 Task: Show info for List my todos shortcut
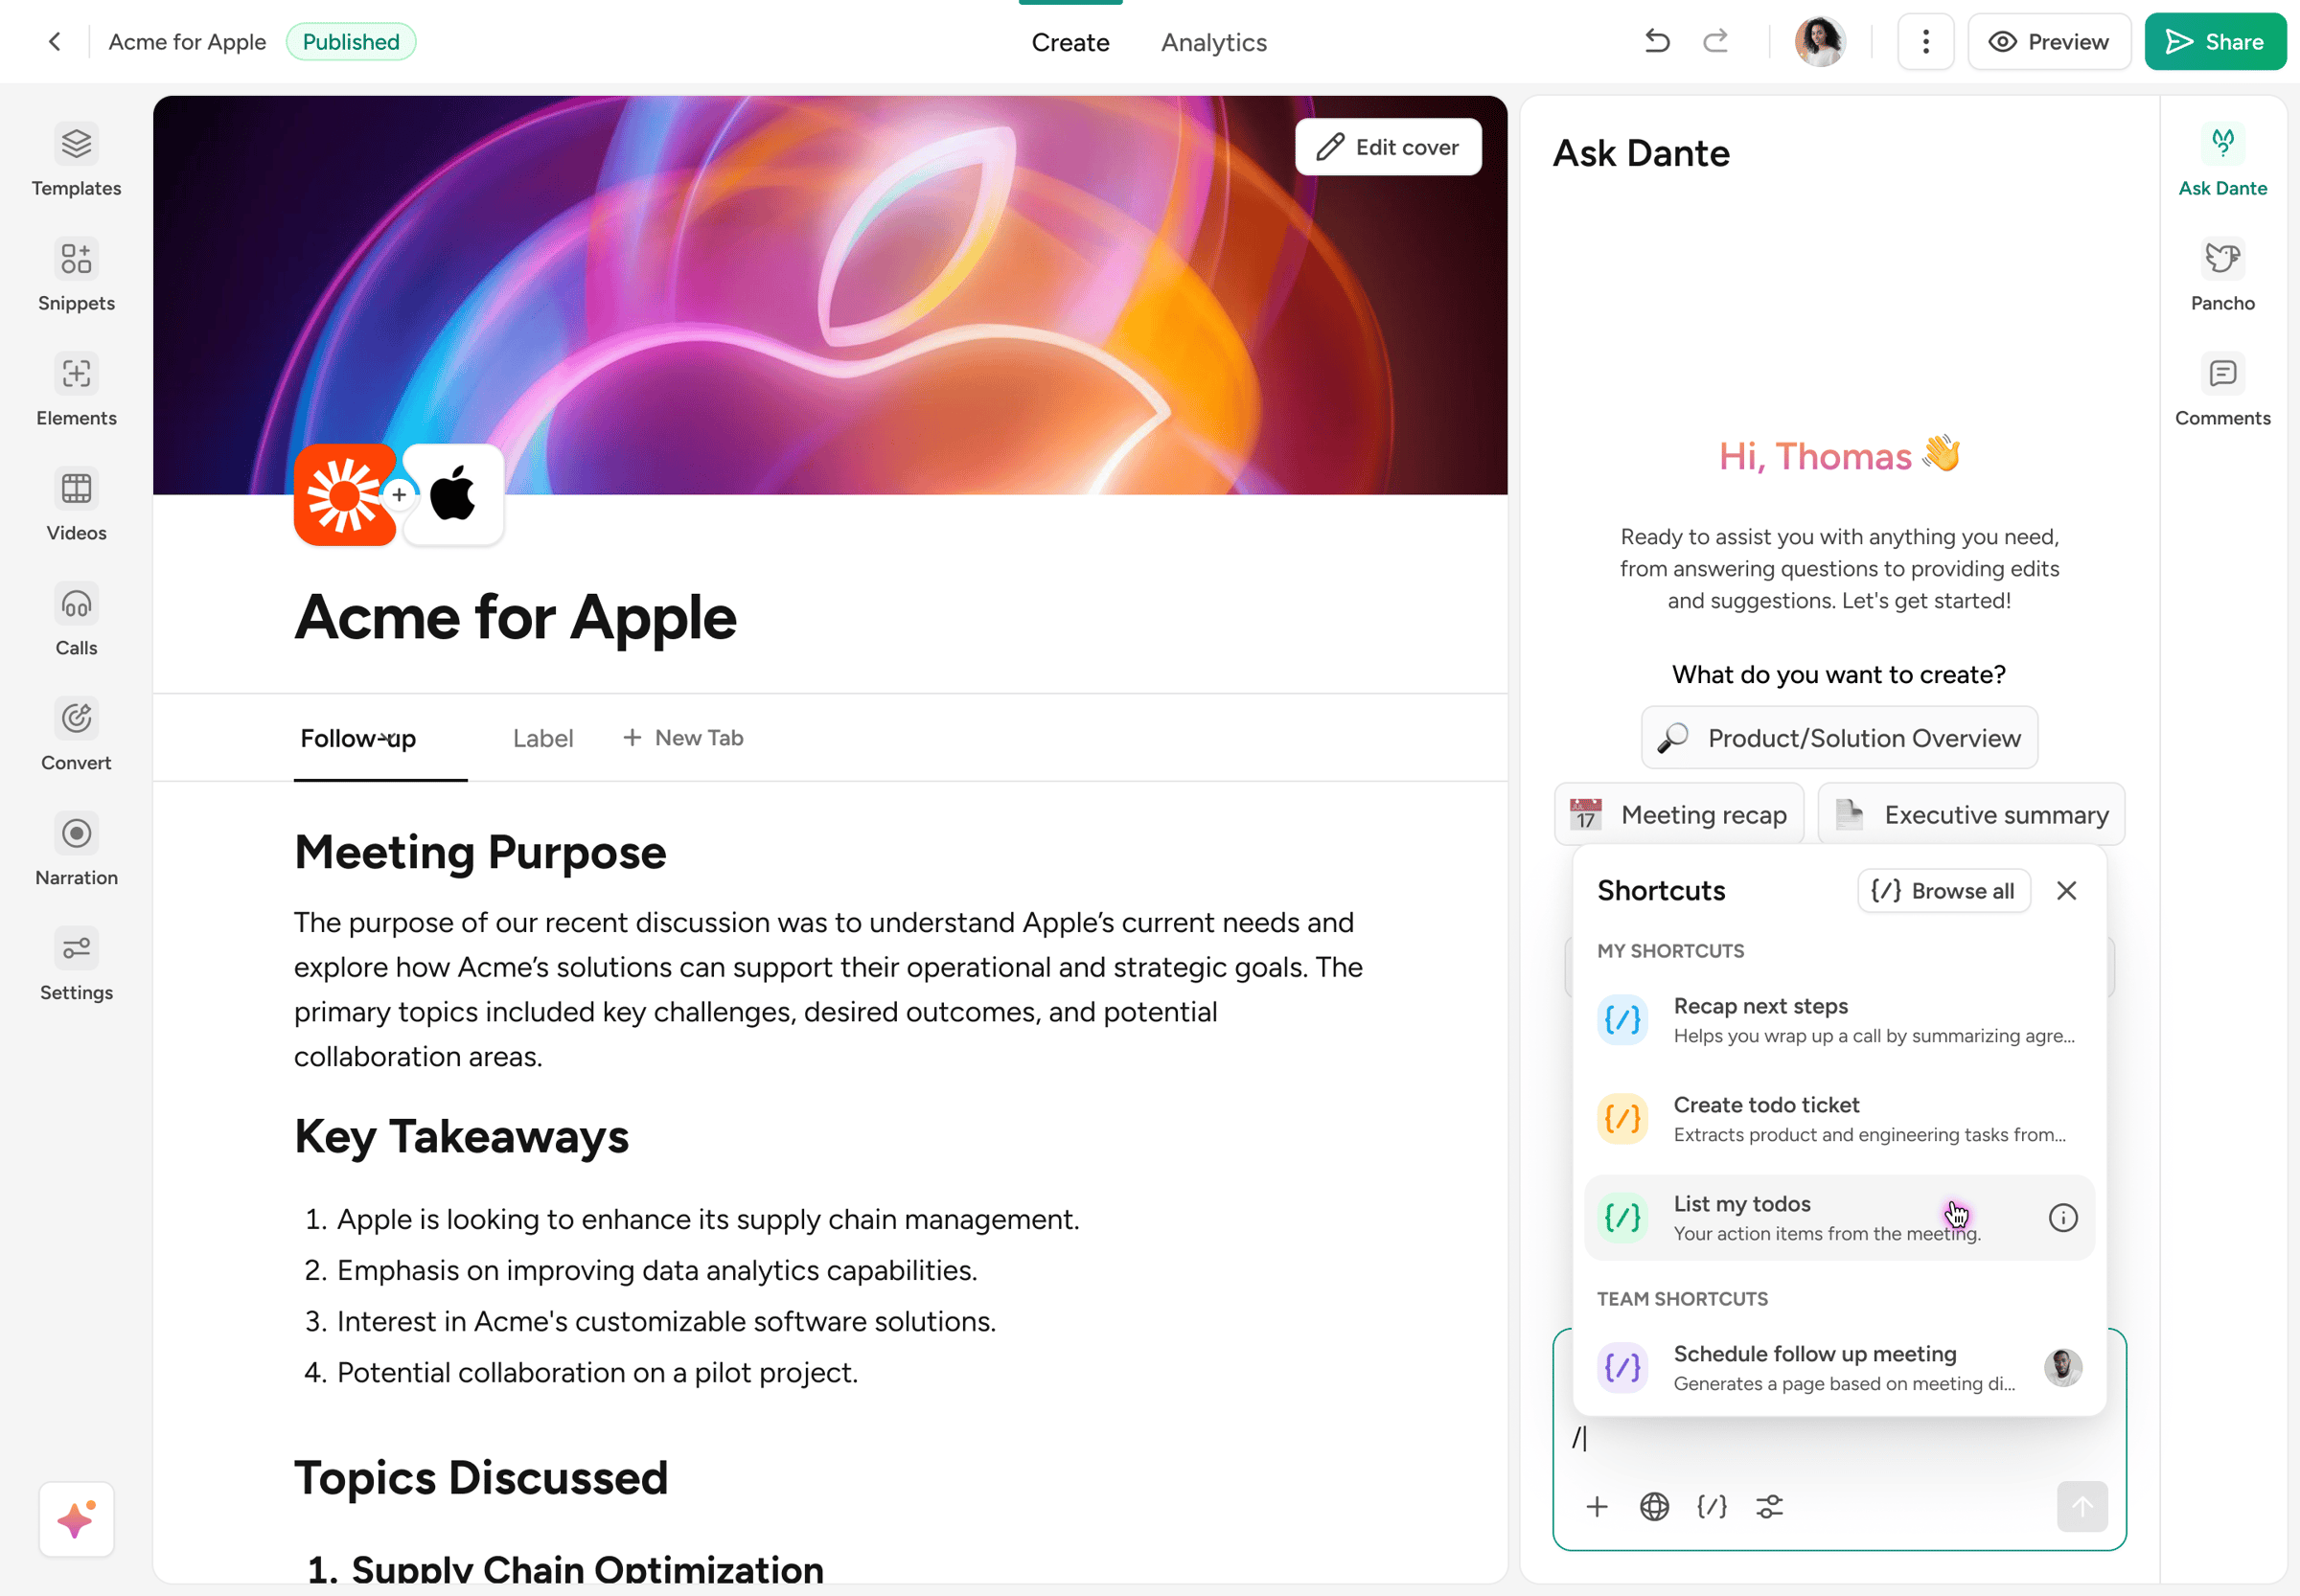tap(2062, 1217)
